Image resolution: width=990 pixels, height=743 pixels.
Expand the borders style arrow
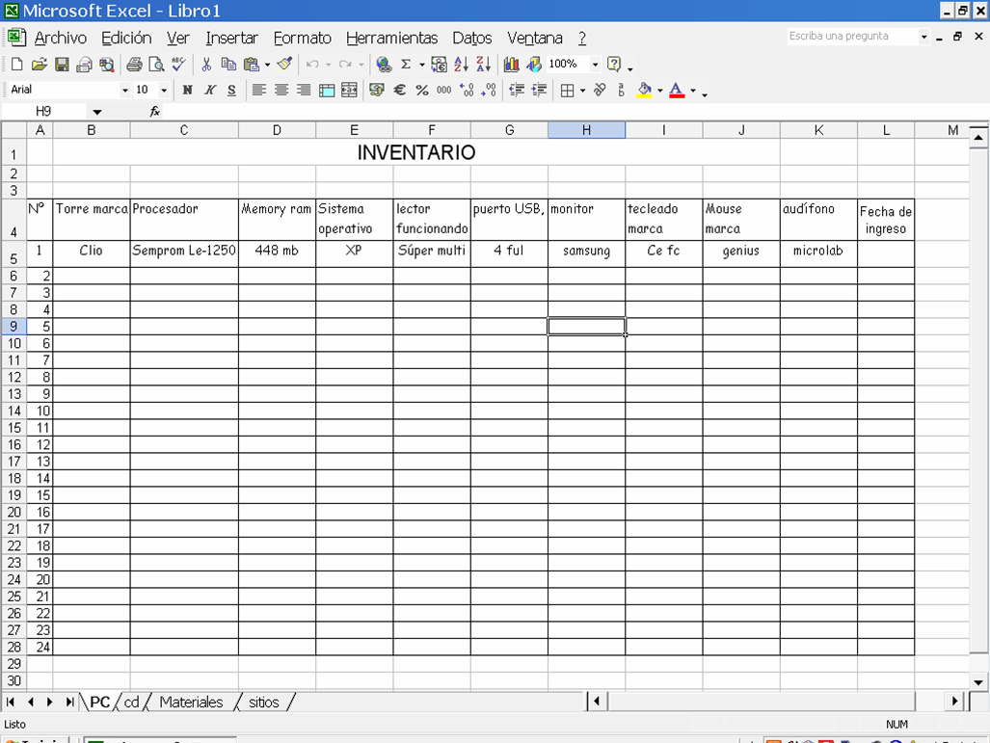pyautogui.click(x=582, y=91)
